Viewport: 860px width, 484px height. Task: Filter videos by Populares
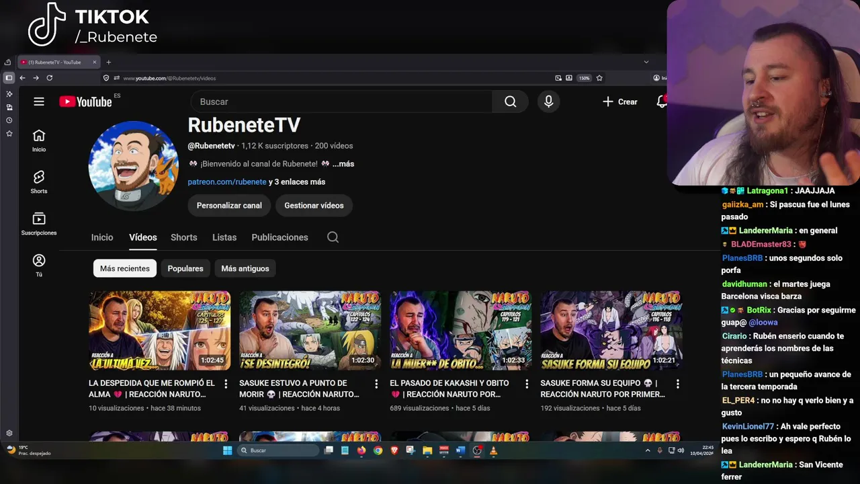pos(185,268)
